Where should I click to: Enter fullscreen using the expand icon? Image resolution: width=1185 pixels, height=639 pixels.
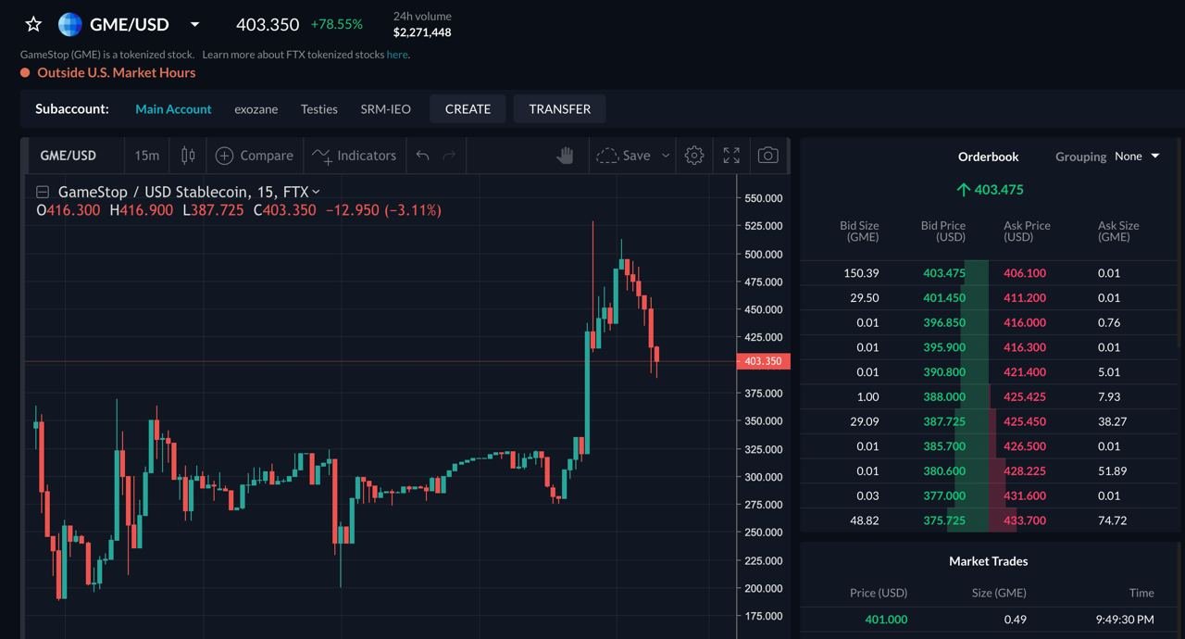point(730,155)
